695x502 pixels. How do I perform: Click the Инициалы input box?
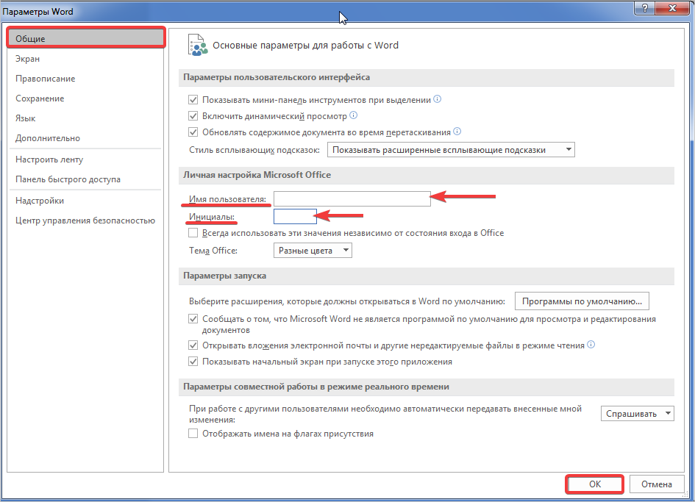[x=294, y=216]
